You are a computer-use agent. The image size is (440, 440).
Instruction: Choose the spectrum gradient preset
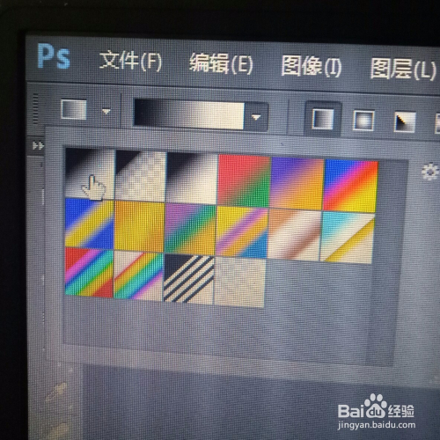[89, 273]
